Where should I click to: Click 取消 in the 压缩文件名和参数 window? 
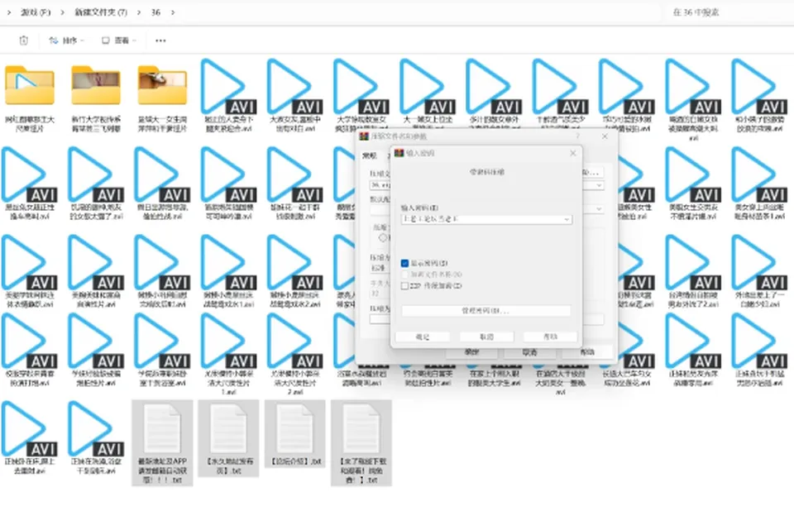pyautogui.click(x=529, y=352)
